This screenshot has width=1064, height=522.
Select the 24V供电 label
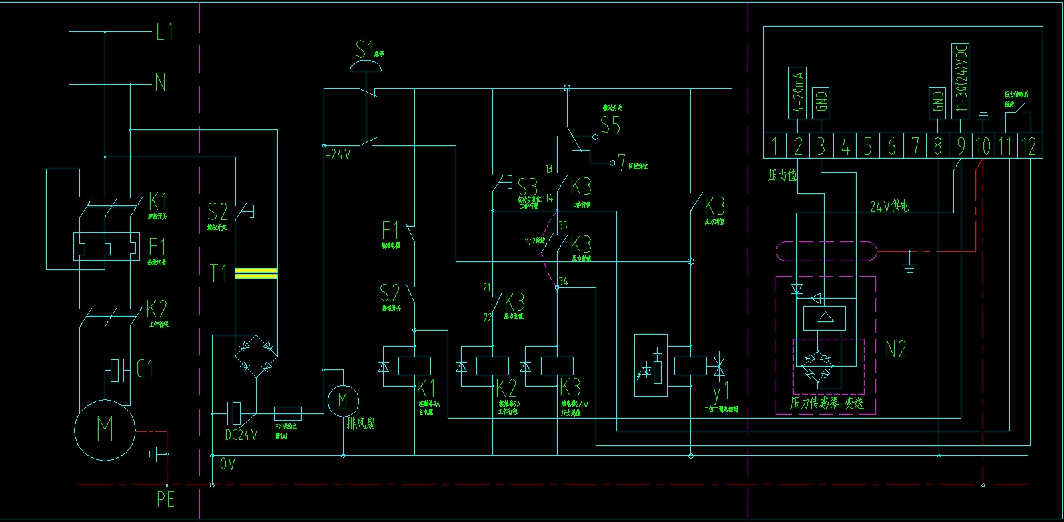tap(890, 207)
